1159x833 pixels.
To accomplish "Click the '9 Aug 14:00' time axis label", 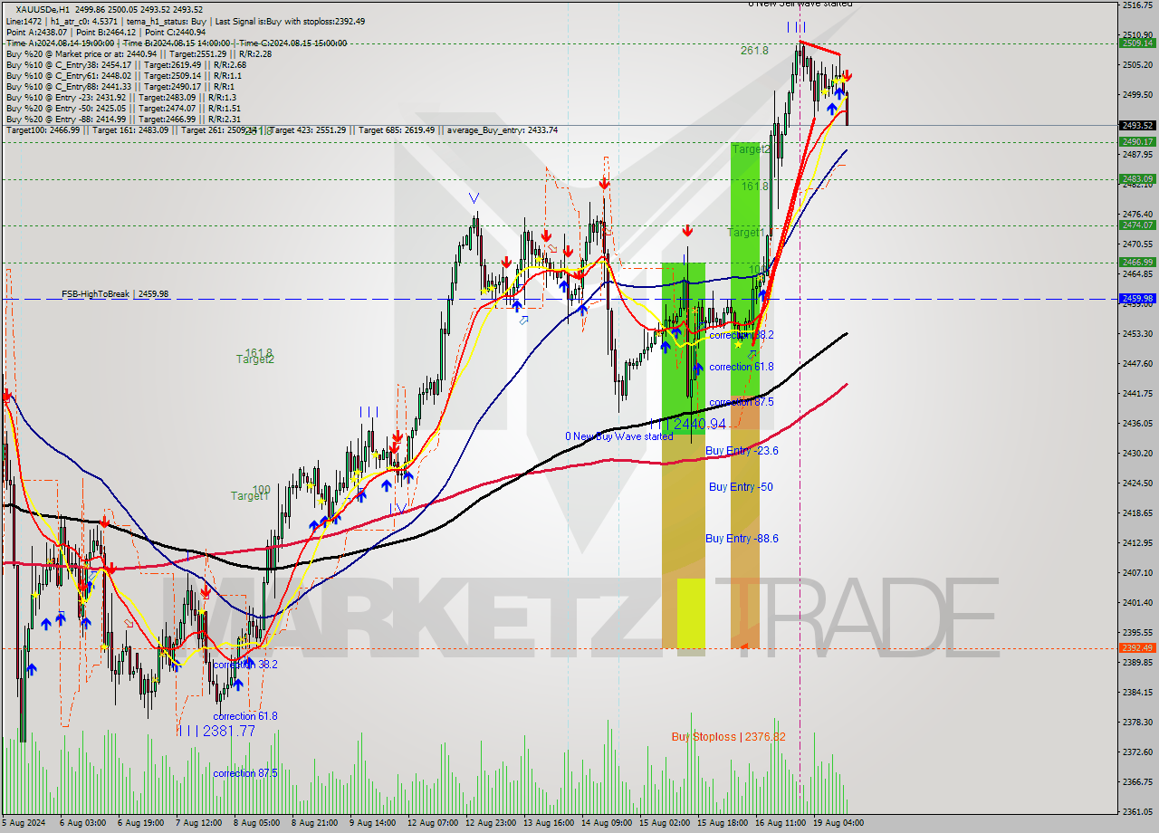I will [372, 823].
